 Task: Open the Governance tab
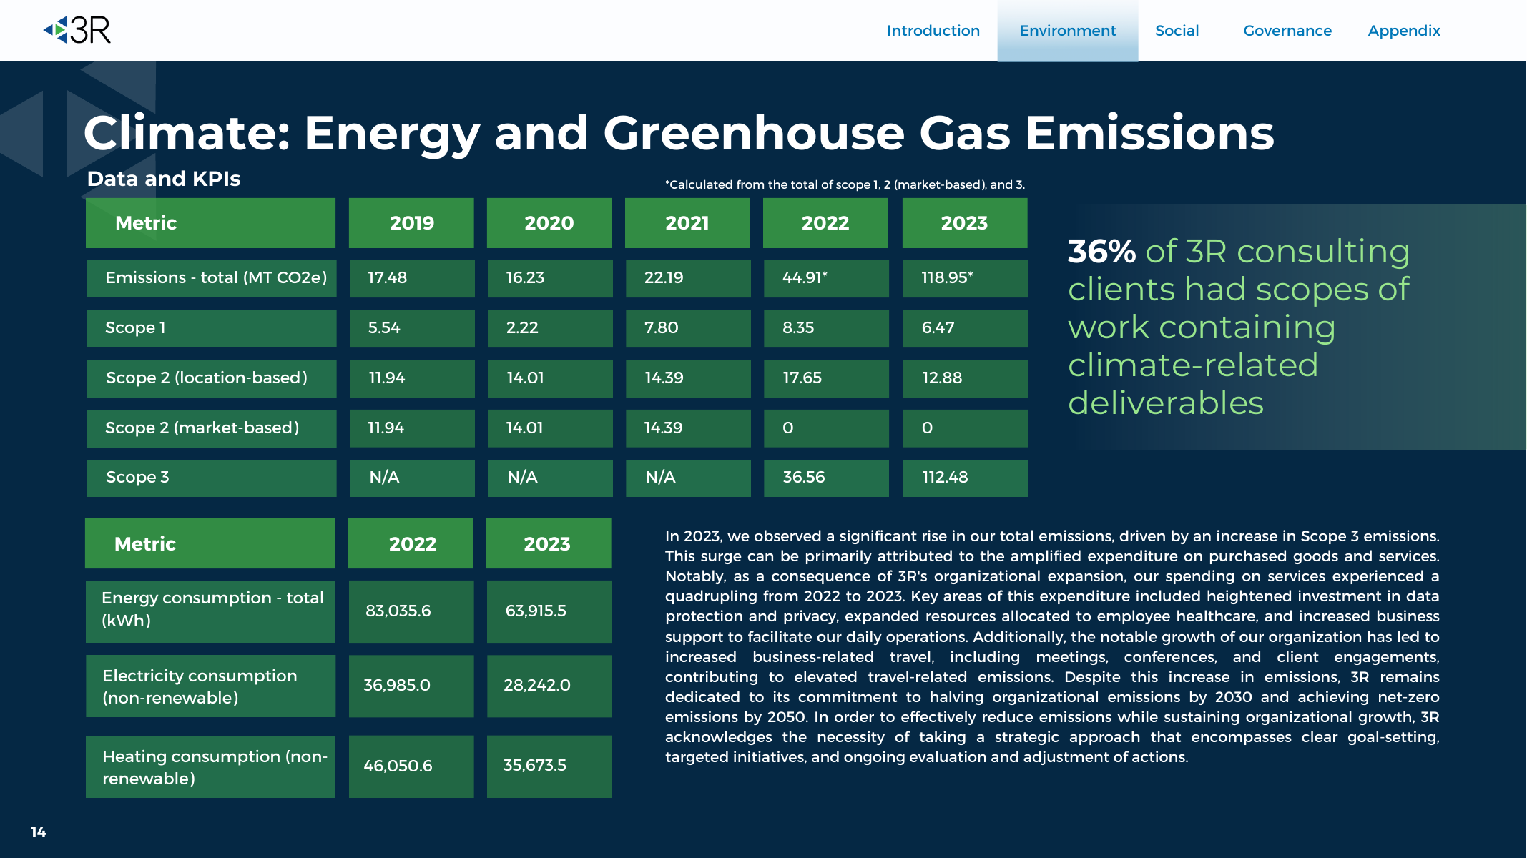tap(1287, 31)
